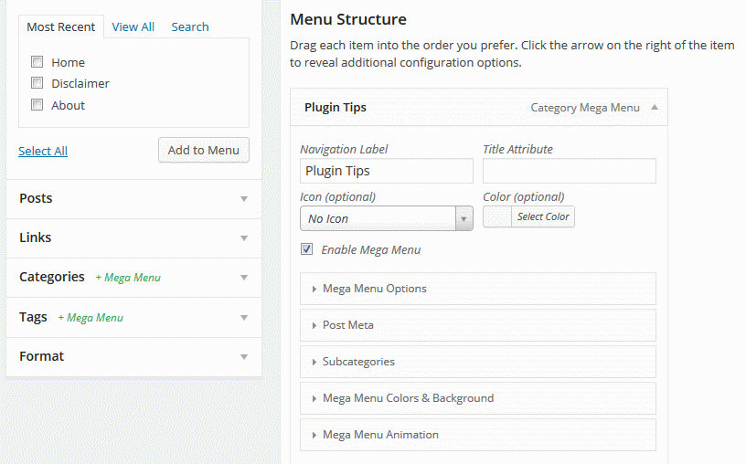The image size is (746, 464).
Task: Collapse the Plugin Tips menu item arrow
Action: tap(655, 108)
